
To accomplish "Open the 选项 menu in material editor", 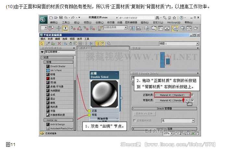I will [x=79, y=39].
